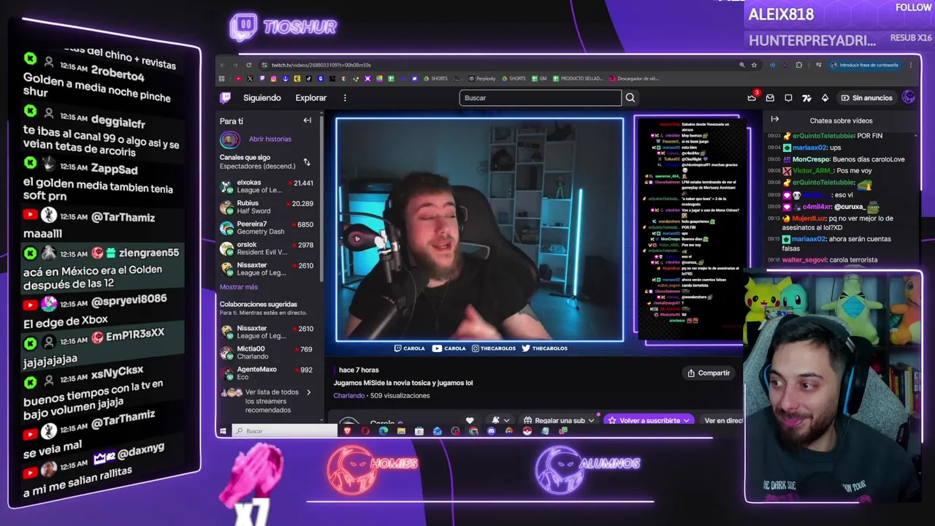Open orslok Resident Evil channel

pos(267,248)
